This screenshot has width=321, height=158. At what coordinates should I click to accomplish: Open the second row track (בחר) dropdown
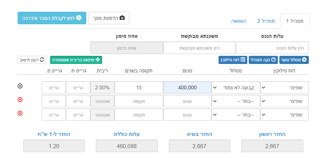pyautogui.click(x=235, y=101)
